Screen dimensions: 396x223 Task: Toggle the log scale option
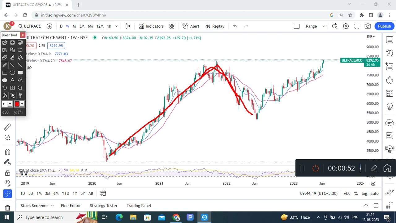(x=364, y=194)
